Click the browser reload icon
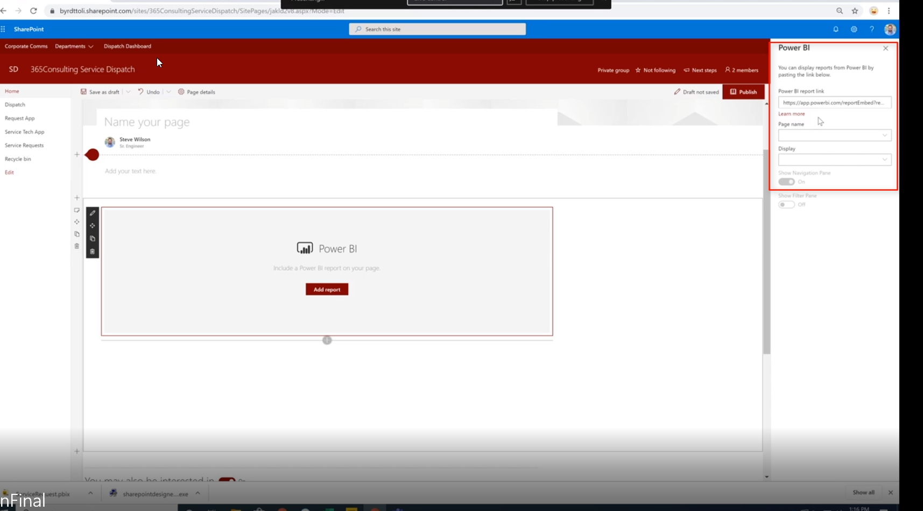This screenshot has height=511, width=923. pyautogui.click(x=33, y=11)
